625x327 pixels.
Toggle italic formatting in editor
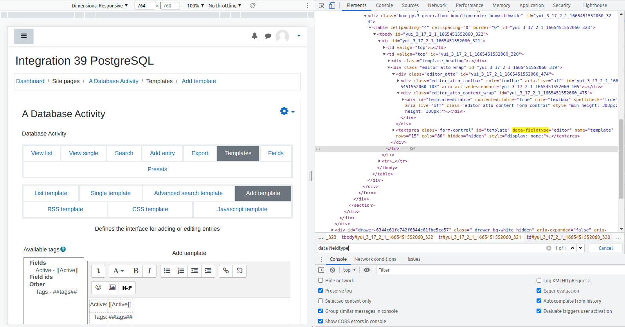149,271
